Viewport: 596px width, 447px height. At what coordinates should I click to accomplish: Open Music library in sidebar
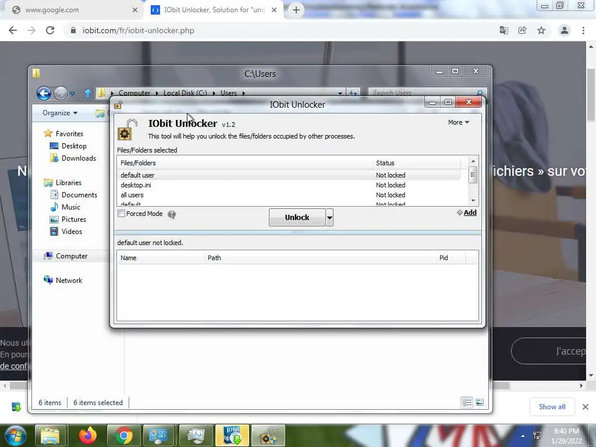pyautogui.click(x=70, y=207)
